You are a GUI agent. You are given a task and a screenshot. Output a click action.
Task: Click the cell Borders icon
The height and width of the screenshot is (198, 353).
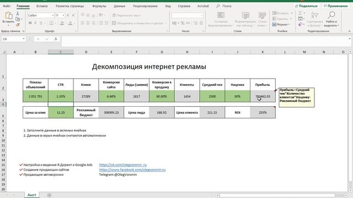[51, 23]
